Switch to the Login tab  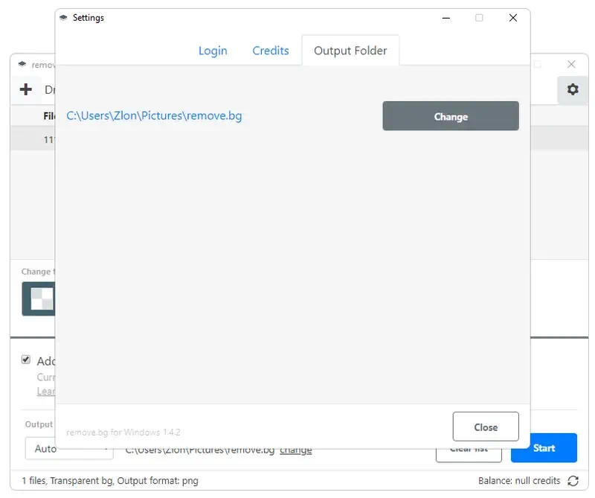click(213, 51)
